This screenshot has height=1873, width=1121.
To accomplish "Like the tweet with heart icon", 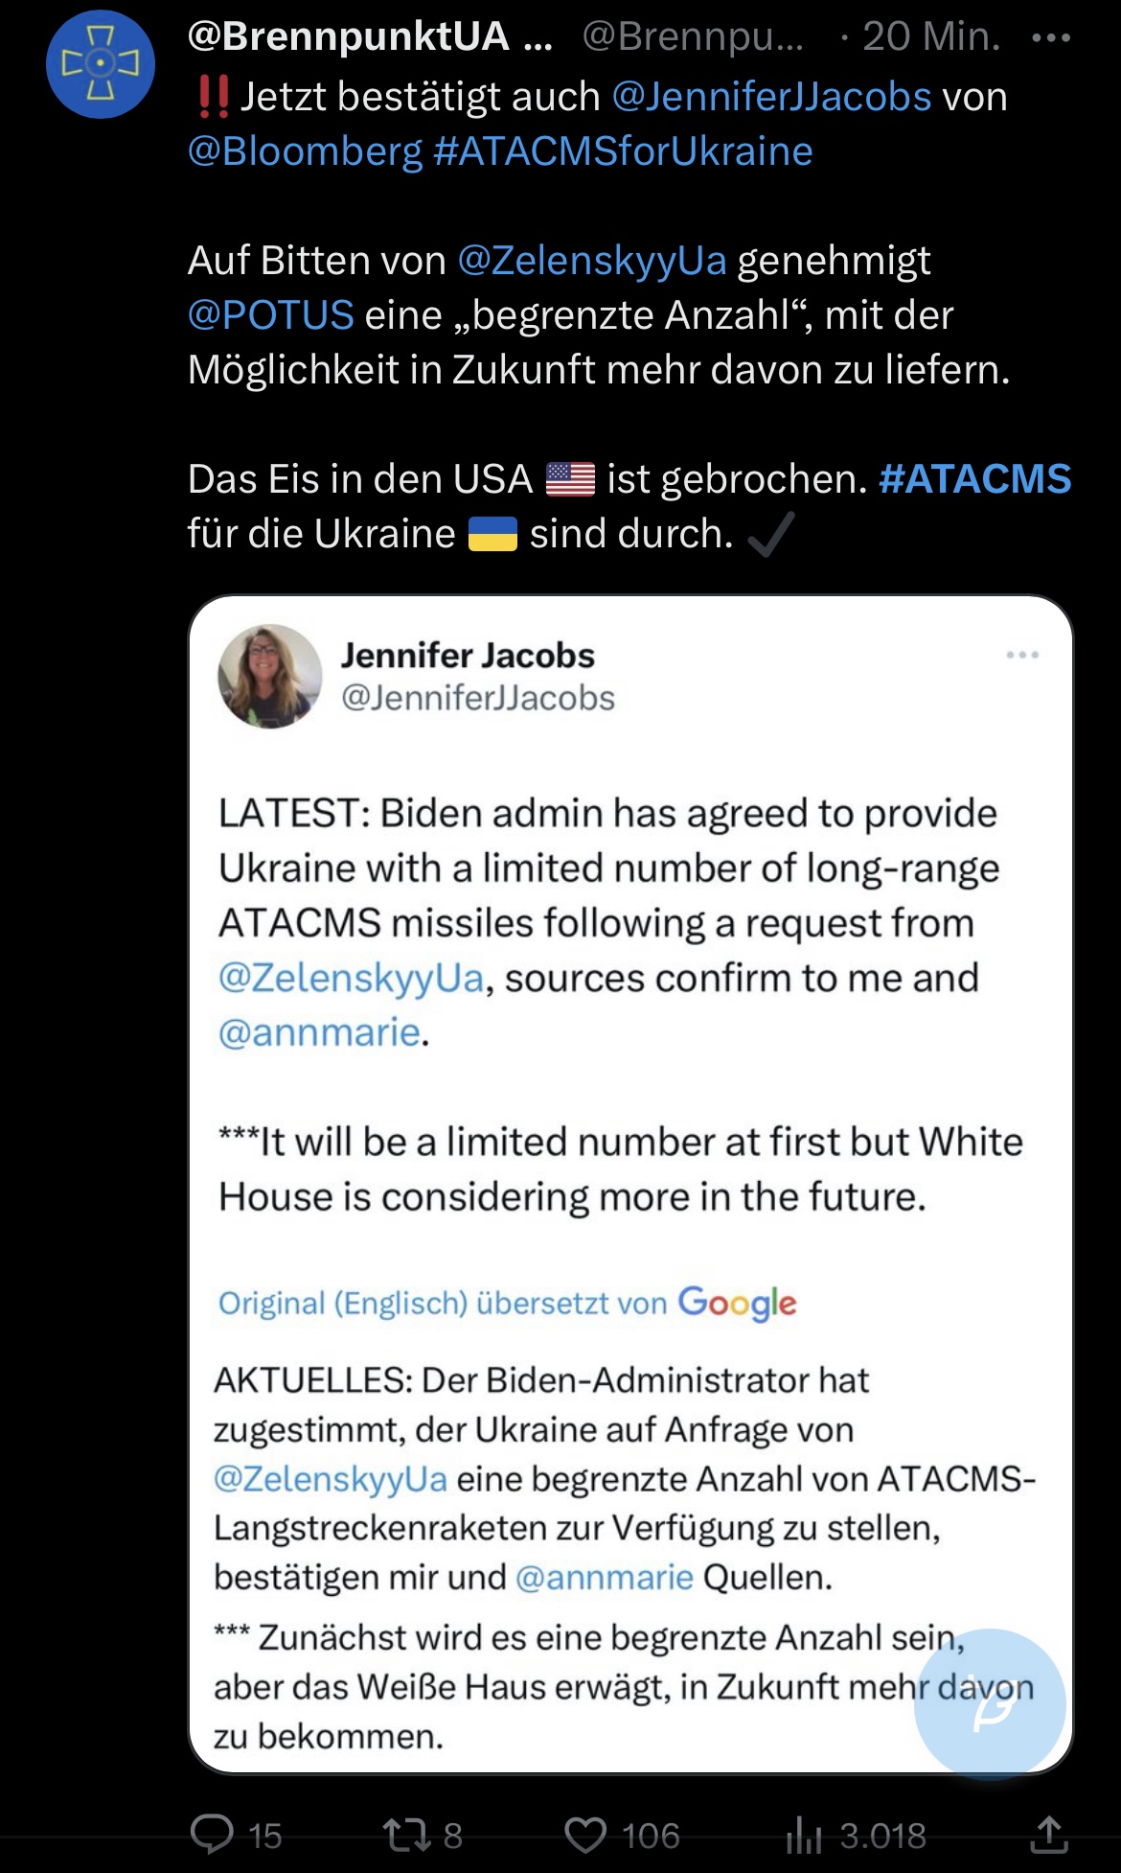I will [585, 1834].
